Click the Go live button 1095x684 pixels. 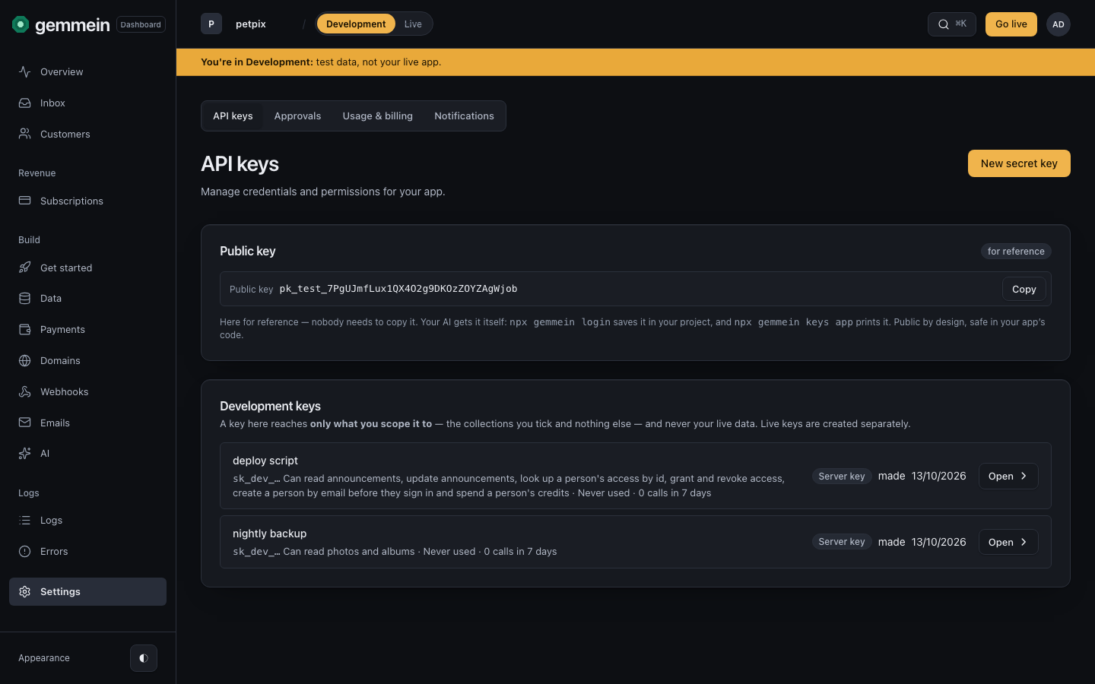[x=1011, y=24]
